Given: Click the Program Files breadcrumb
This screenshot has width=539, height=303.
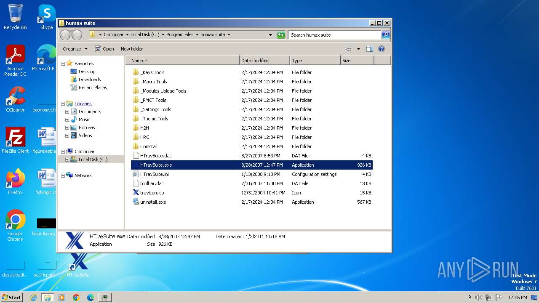Looking at the screenshot, I should click(180, 35).
